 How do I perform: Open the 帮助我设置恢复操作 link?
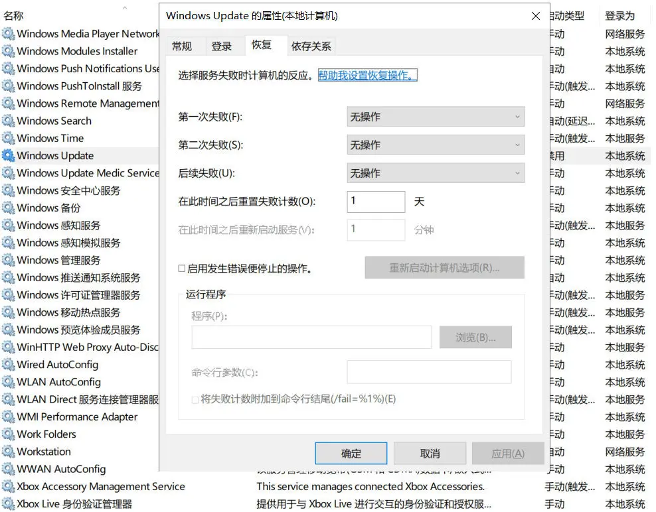click(367, 76)
